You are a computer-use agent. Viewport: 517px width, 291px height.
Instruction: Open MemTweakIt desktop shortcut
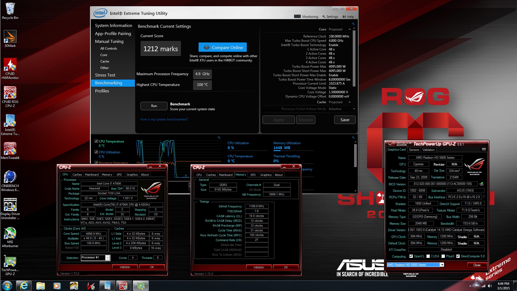(10, 151)
